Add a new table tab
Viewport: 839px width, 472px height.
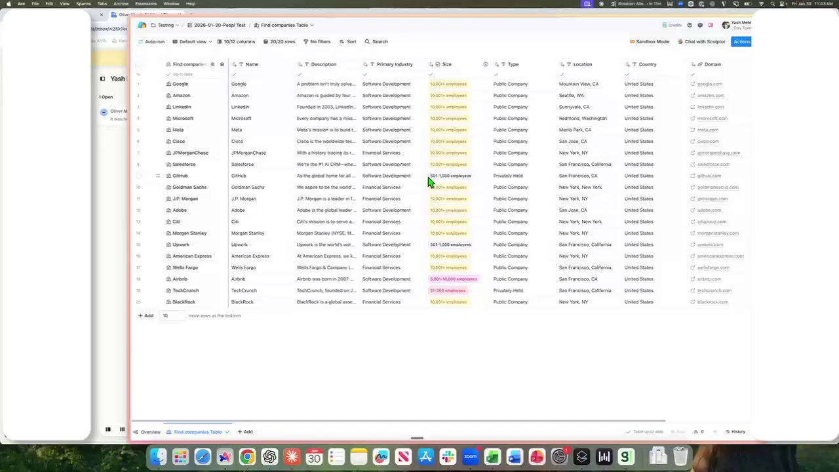click(x=245, y=432)
